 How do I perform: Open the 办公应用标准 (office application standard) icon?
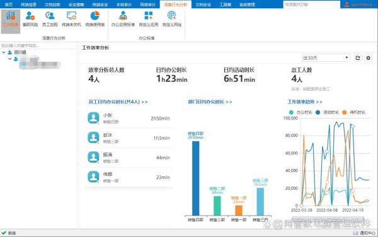click(x=123, y=20)
